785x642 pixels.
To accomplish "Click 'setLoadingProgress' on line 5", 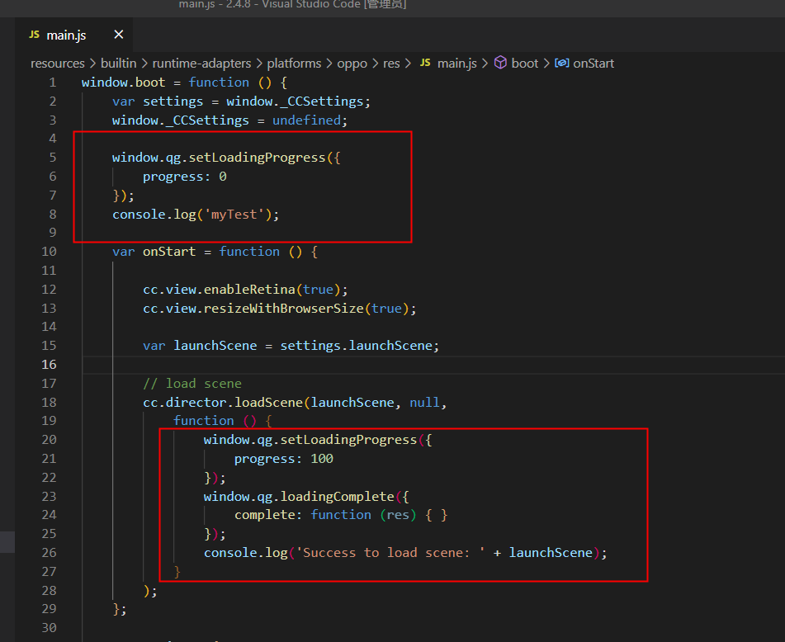I will coord(257,158).
